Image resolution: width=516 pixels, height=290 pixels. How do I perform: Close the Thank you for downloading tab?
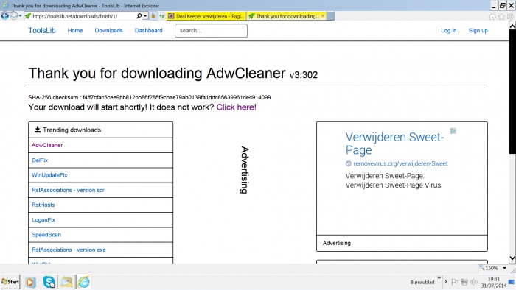[323, 15]
